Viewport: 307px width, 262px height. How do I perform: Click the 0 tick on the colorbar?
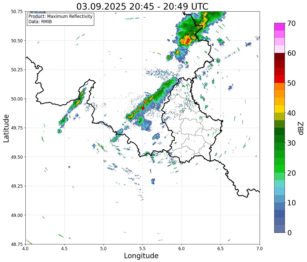point(289,233)
